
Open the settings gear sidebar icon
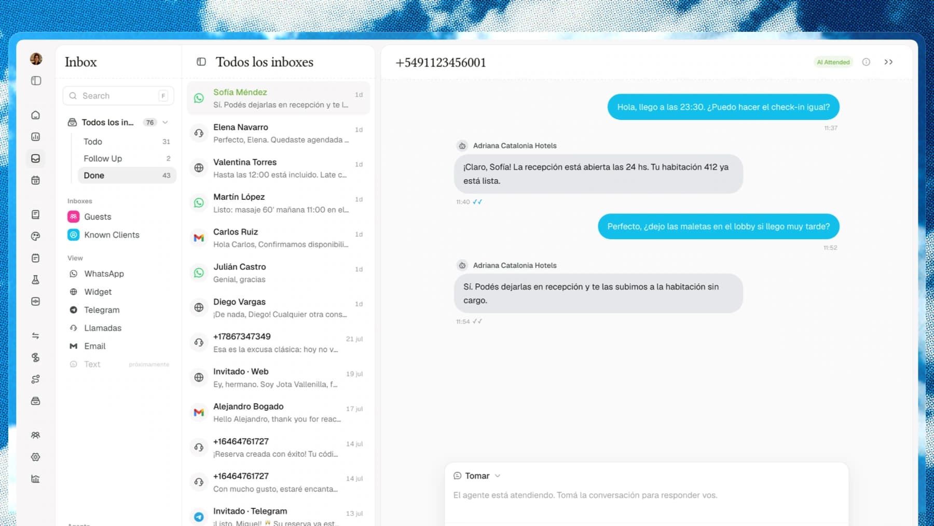[x=36, y=457]
